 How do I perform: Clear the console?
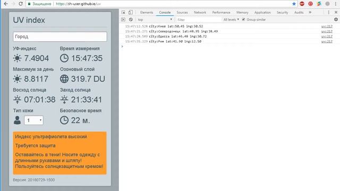click(x=131, y=20)
